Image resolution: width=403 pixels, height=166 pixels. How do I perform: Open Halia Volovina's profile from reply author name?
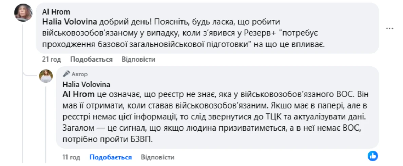point(86,84)
